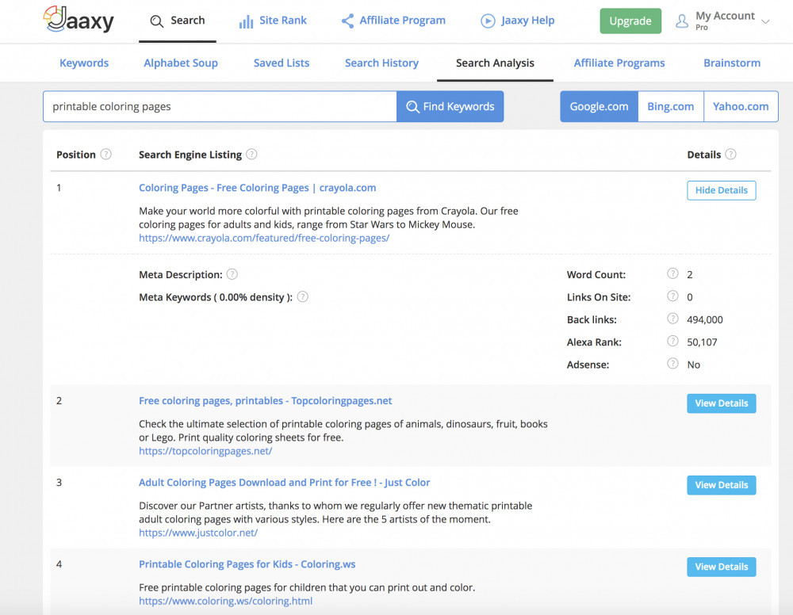Click the green Upgrade button
Image resolution: width=793 pixels, height=615 pixels.
tap(630, 21)
